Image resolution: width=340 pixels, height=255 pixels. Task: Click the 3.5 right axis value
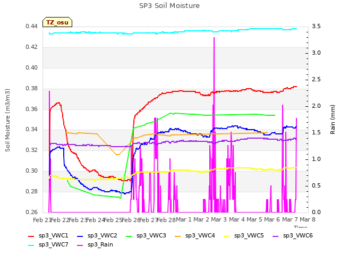(x=316, y=27)
